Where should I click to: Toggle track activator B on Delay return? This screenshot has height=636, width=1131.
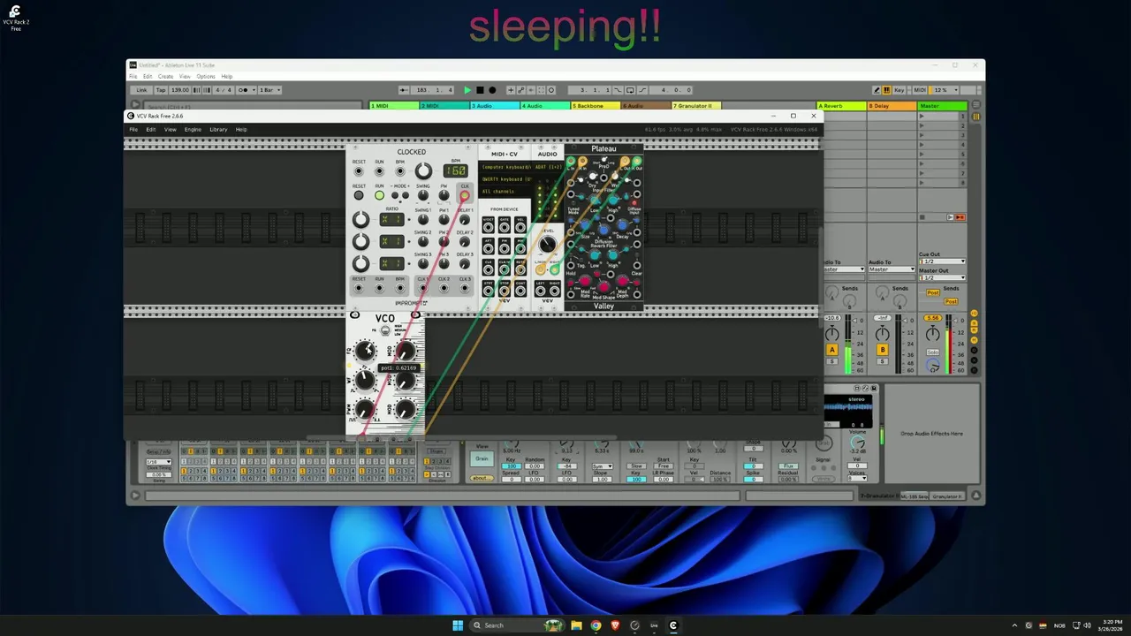[883, 350]
